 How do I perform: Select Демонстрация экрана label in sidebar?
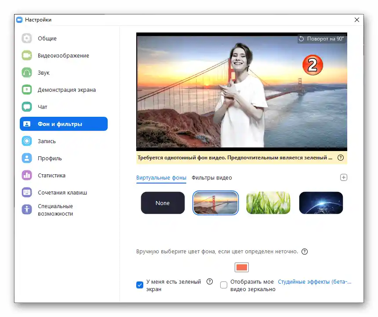click(67, 90)
